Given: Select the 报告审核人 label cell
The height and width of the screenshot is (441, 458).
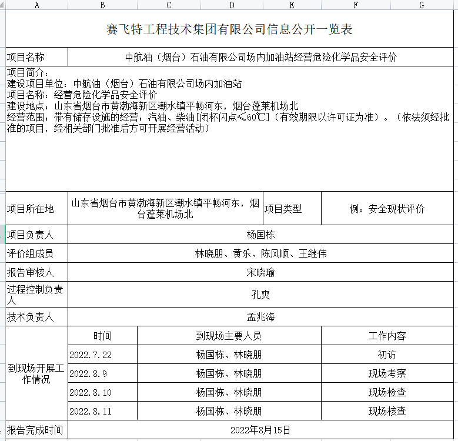Looking at the screenshot, I should tap(37, 272).
